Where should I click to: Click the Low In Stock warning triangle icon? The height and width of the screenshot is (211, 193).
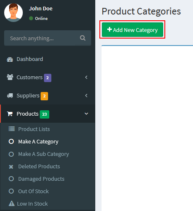click(x=12, y=204)
